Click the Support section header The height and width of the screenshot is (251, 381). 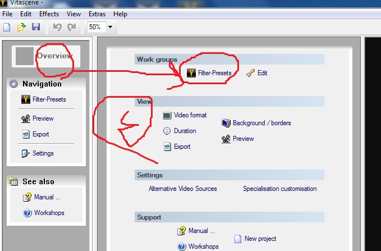pos(229,217)
